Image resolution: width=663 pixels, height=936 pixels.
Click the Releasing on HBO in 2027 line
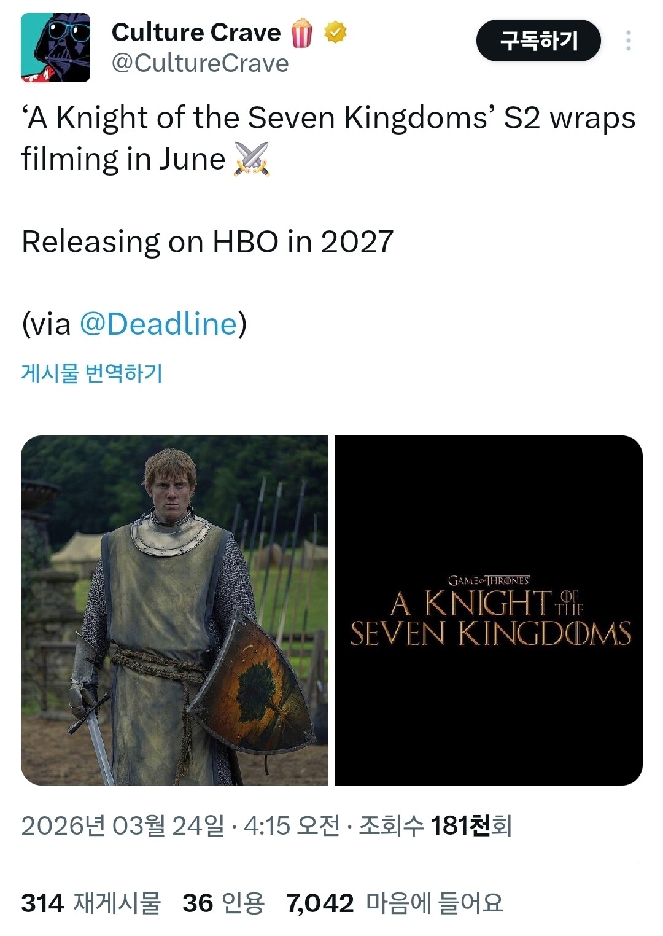coord(207,241)
